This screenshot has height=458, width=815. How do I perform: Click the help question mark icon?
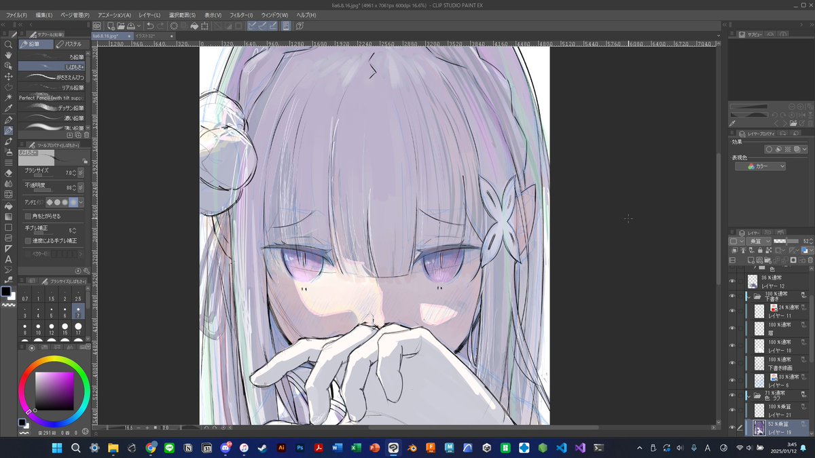pos(300,26)
